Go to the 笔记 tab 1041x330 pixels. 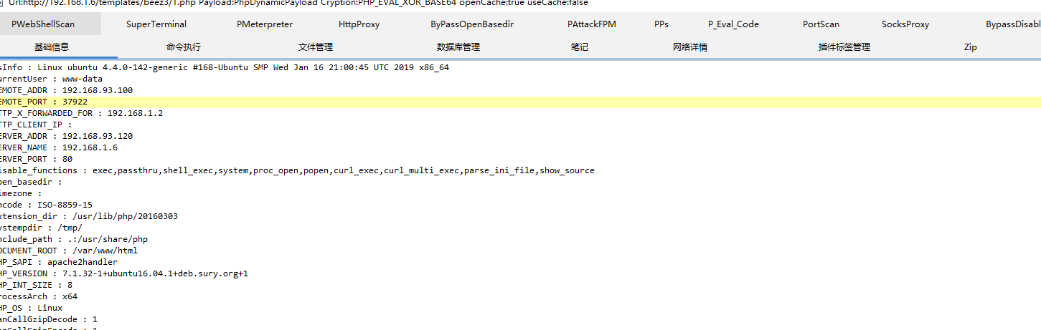[x=580, y=47]
